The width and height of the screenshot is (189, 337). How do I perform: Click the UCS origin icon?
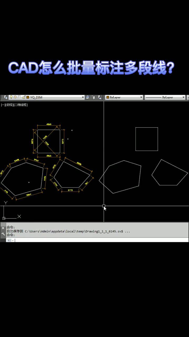[4, 218]
